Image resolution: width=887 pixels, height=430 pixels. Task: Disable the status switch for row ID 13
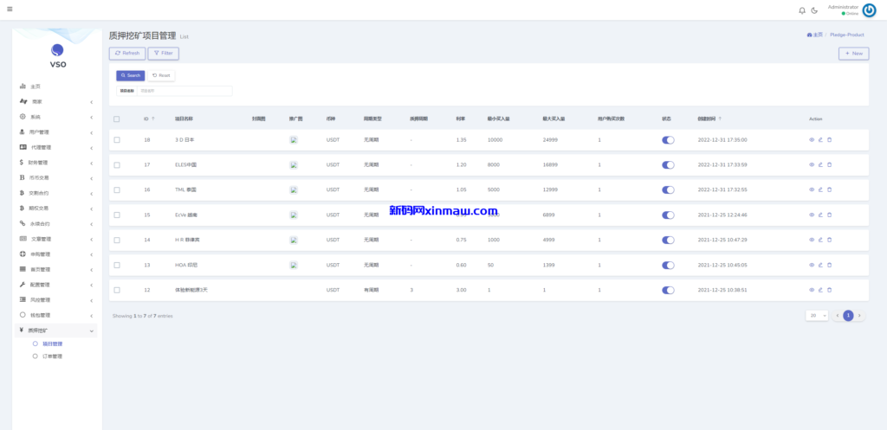click(668, 265)
